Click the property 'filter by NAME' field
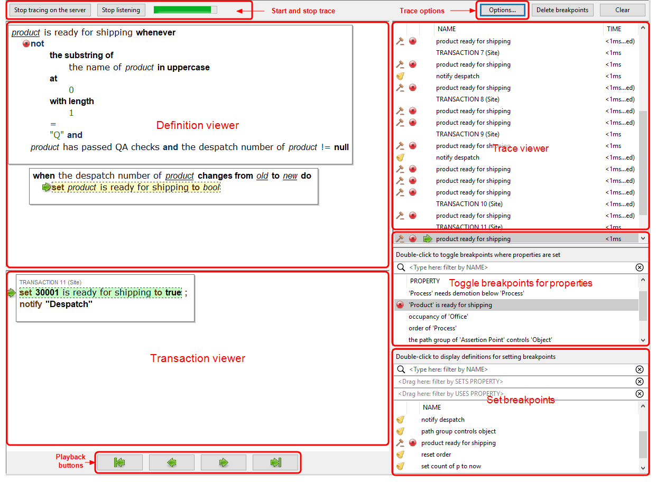Screen dimensions: 656x482 [x=521, y=267]
